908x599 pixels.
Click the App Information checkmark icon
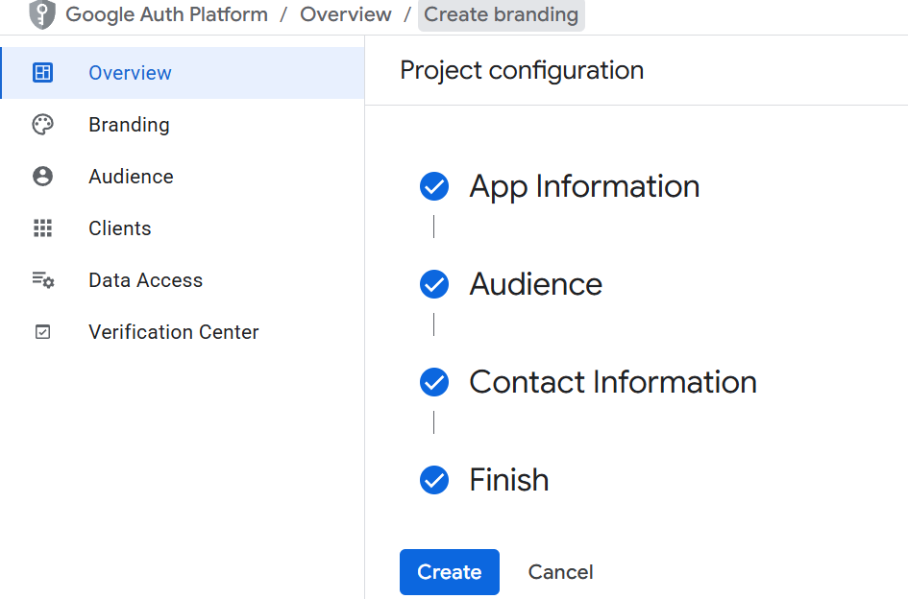point(434,186)
